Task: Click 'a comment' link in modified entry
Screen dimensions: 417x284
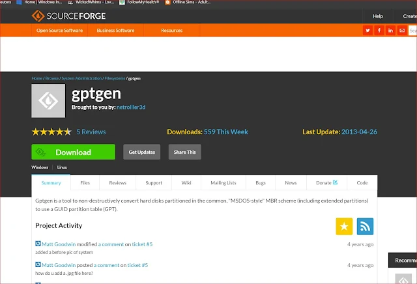Action: (111, 244)
